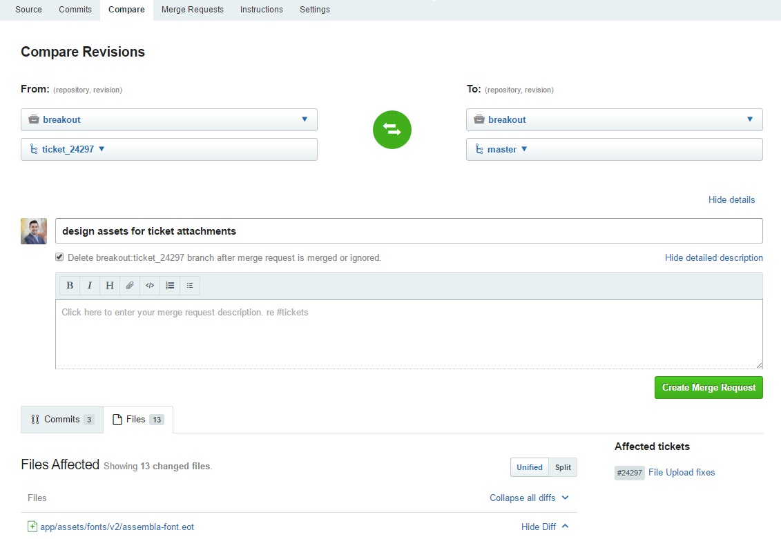781x539 pixels.
Task: Click the commits icon in the Commits tab
Action: click(35, 419)
